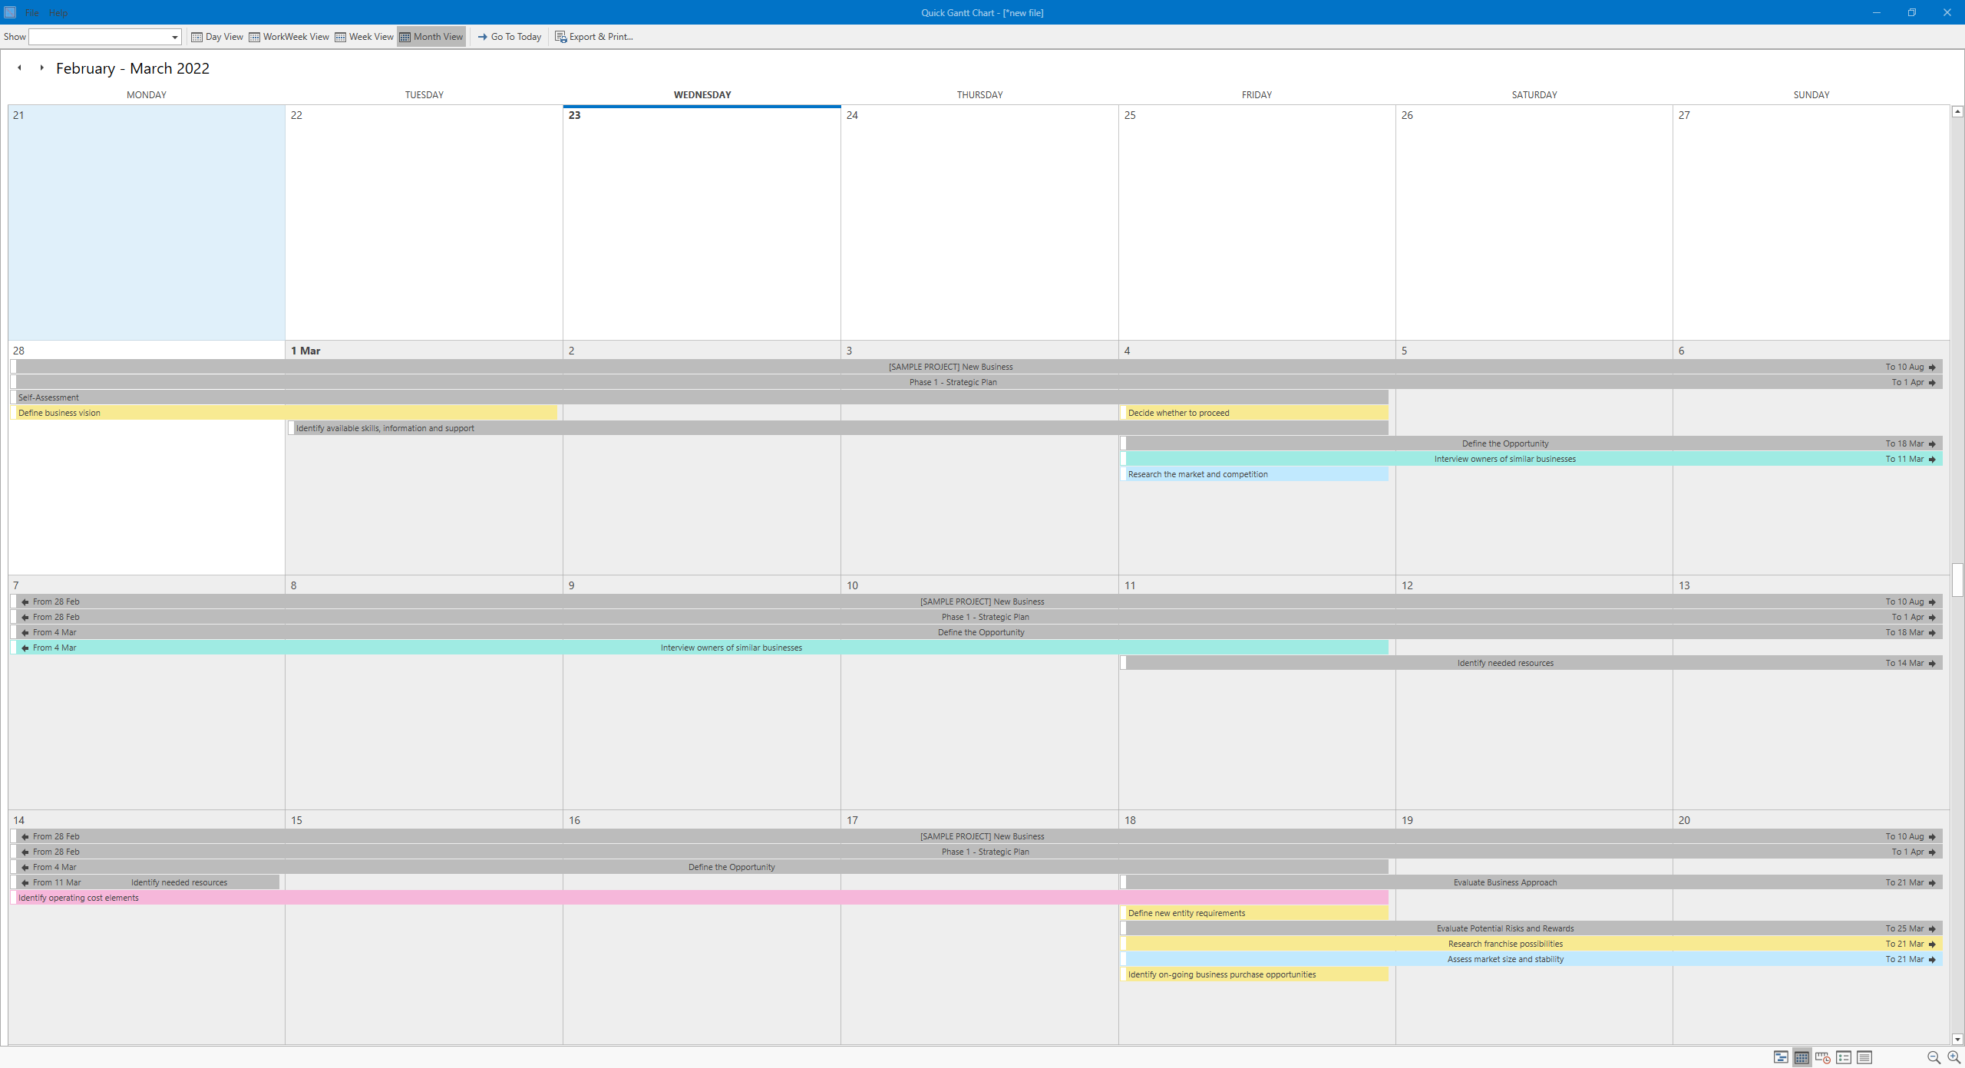Screen dimensions: 1965x1068
Task: Zoom in with the magnifier plus icon
Action: pos(1952,1058)
